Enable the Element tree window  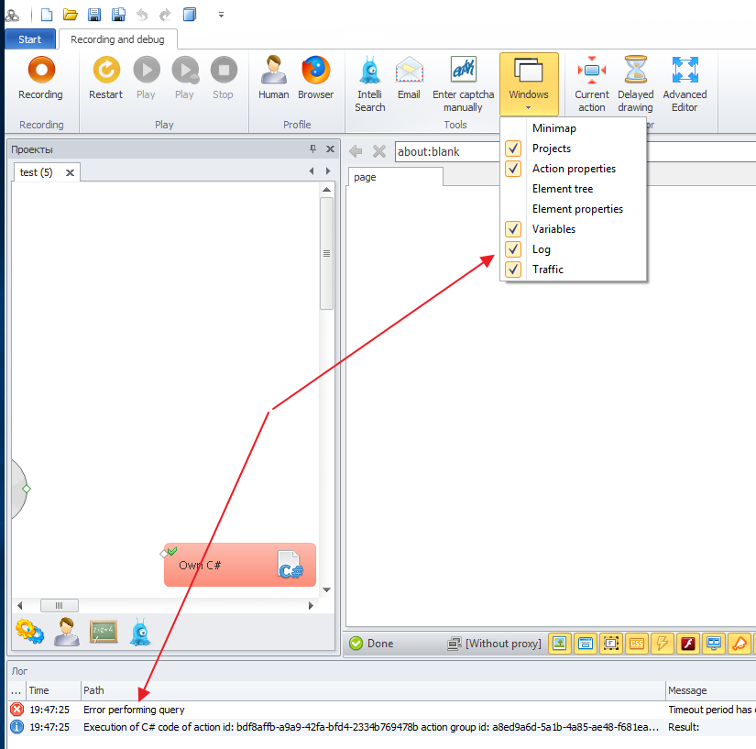[x=574, y=189]
